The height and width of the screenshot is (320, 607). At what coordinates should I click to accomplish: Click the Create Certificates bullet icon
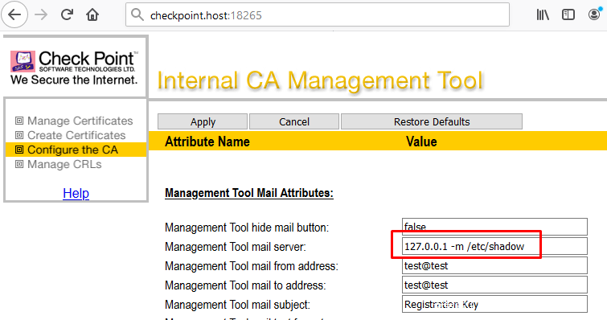pyautogui.click(x=19, y=135)
